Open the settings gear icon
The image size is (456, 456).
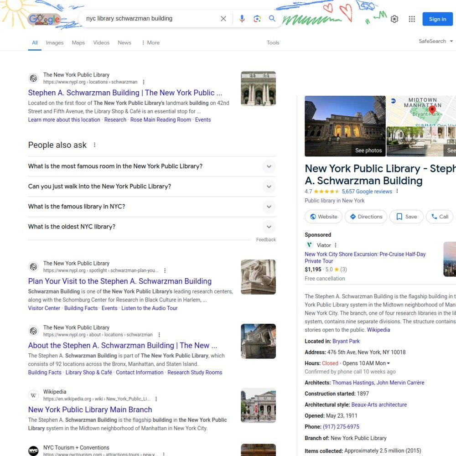[x=394, y=19]
